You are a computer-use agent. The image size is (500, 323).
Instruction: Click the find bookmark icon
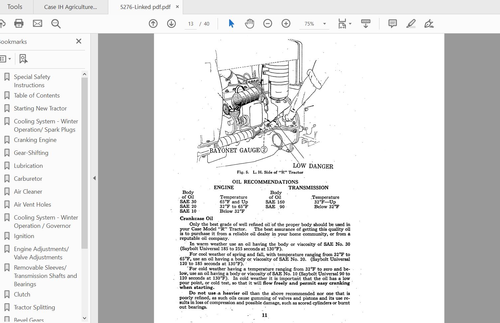(23, 59)
